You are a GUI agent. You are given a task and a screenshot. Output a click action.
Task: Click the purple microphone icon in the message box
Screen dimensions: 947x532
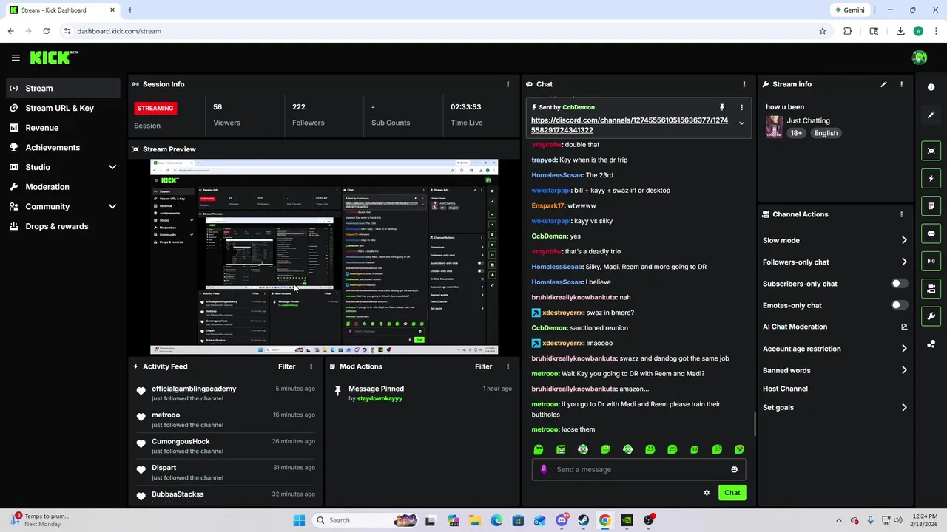(544, 469)
